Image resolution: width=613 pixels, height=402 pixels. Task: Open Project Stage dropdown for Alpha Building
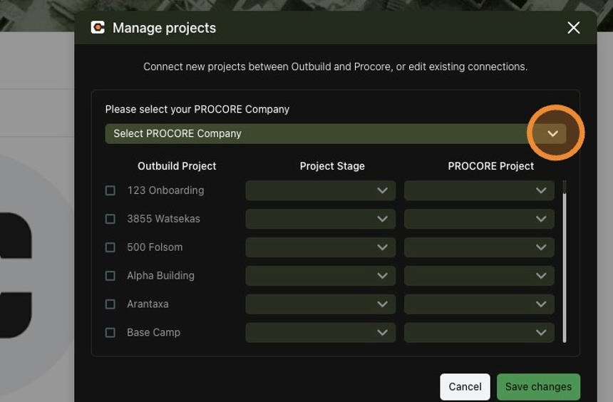321,276
